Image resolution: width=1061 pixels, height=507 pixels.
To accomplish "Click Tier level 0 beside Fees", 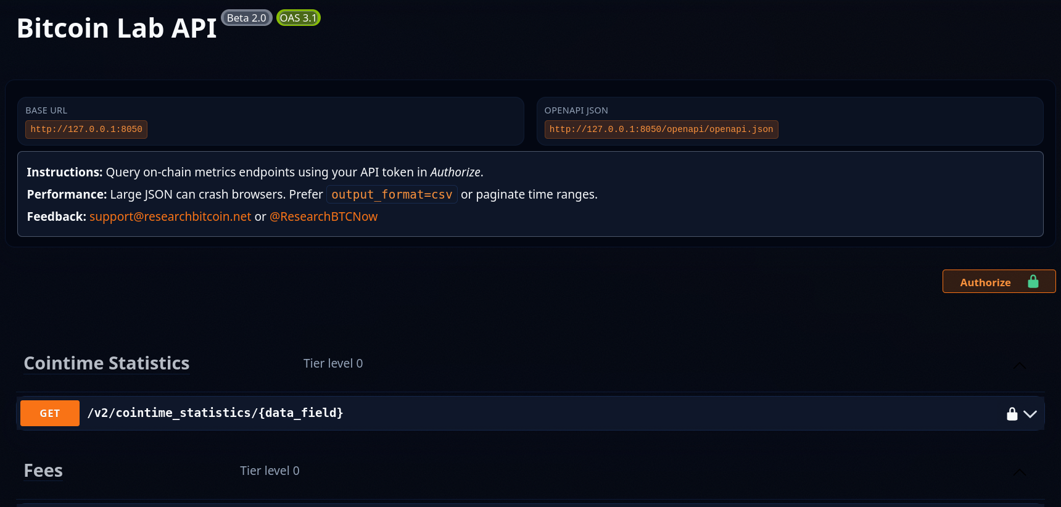I will coord(270,471).
